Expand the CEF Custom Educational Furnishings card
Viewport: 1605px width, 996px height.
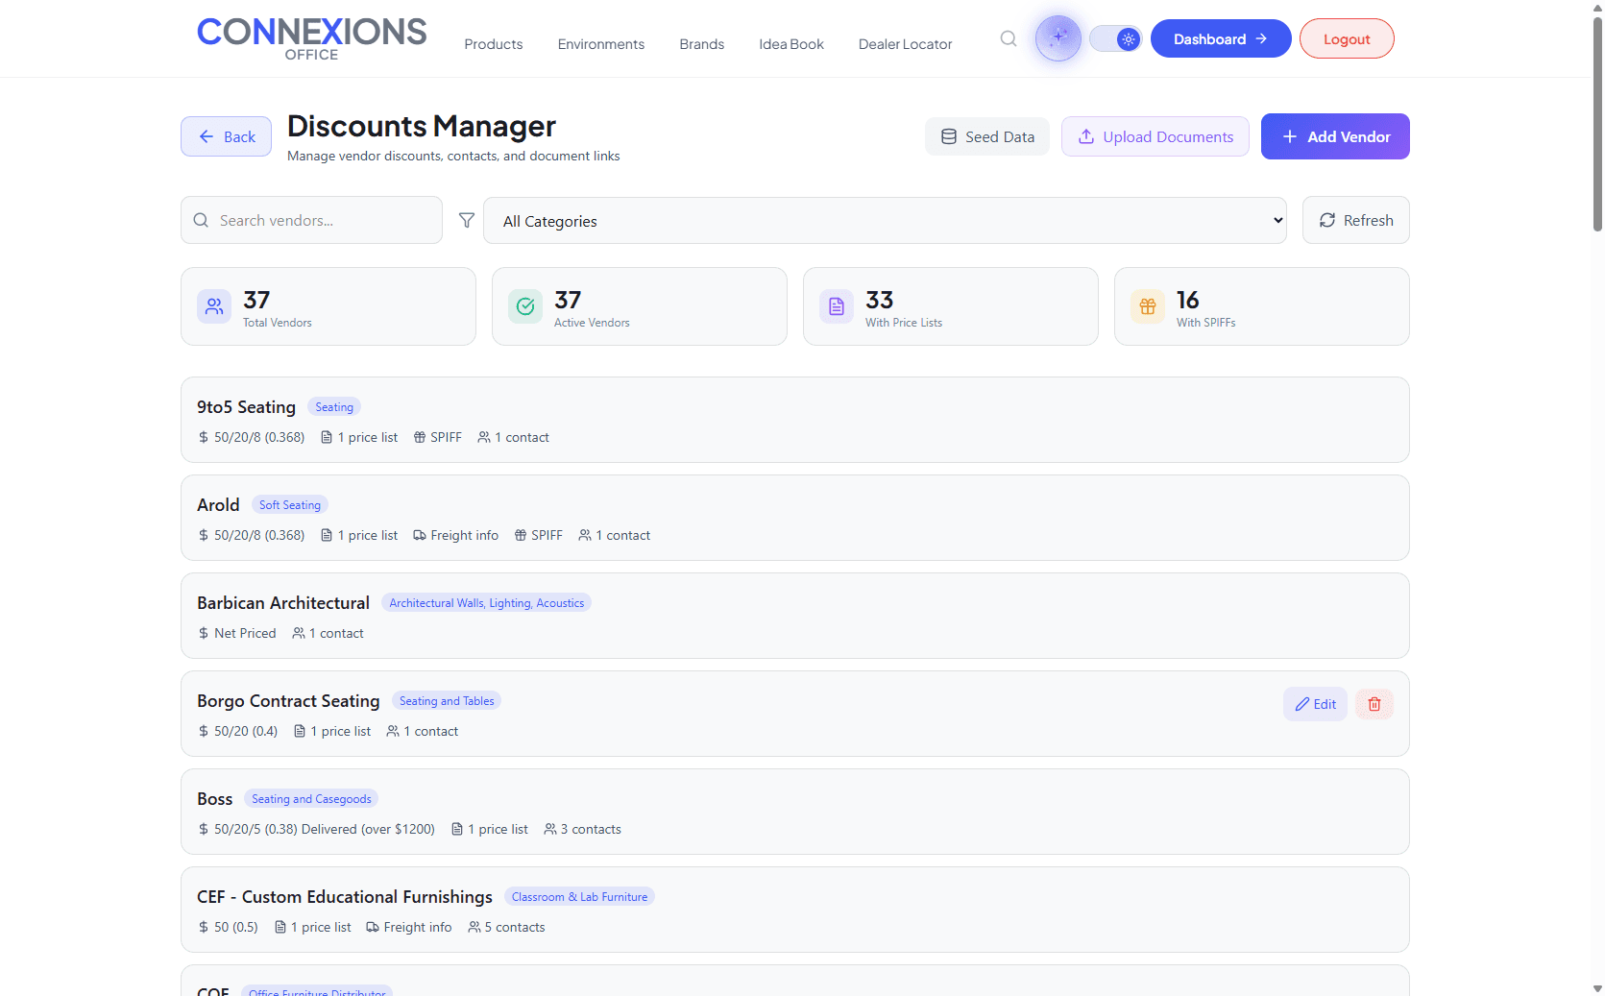click(794, 910)
